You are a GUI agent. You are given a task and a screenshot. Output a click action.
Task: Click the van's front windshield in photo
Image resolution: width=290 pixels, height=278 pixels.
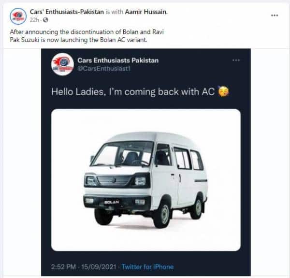click(x=123, y=154)
